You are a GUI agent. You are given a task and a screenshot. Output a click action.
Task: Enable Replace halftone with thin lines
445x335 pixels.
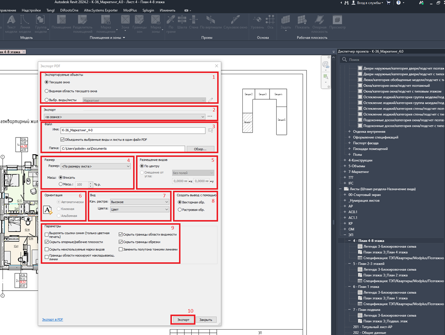[x=121, y=249]
